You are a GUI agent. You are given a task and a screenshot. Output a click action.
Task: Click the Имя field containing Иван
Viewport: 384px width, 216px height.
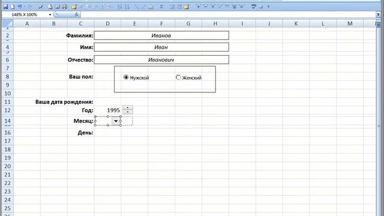point(161,47)
